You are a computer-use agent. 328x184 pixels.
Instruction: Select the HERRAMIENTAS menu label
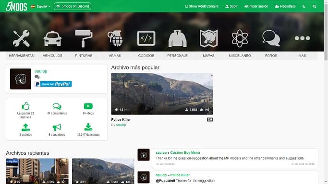[x=21, y=56]
